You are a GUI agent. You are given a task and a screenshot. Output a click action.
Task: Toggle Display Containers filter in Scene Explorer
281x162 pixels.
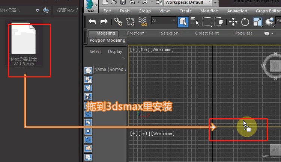[x=88, y=148]
